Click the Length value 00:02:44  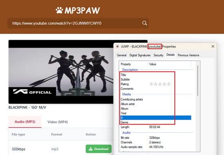tap(155, 127)
